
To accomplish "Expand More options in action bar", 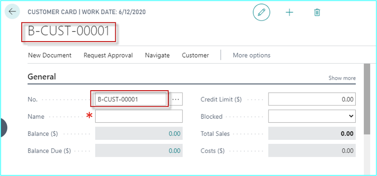I will tap(251, 55).
